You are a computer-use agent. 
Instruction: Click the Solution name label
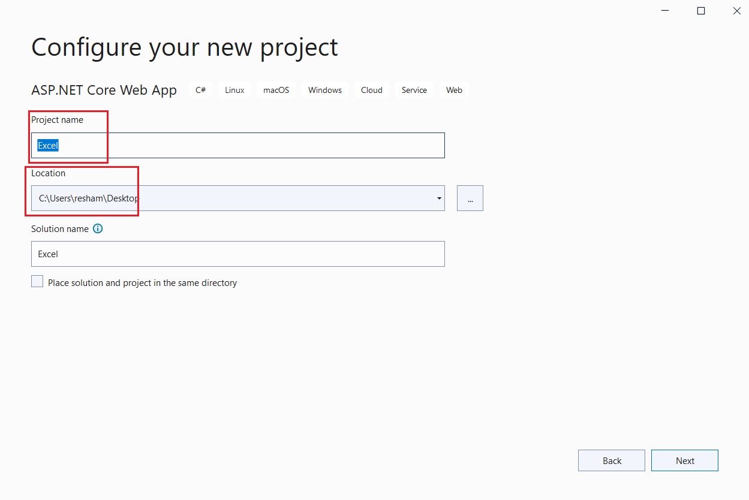60,229
